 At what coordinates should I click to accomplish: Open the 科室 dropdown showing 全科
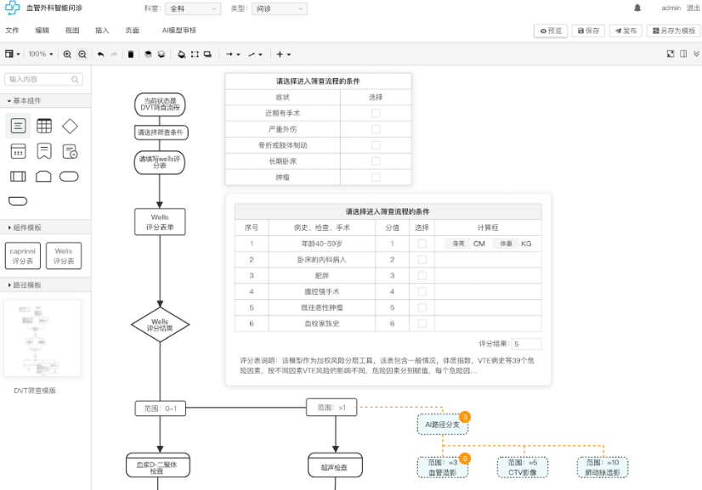click(193, 8)
